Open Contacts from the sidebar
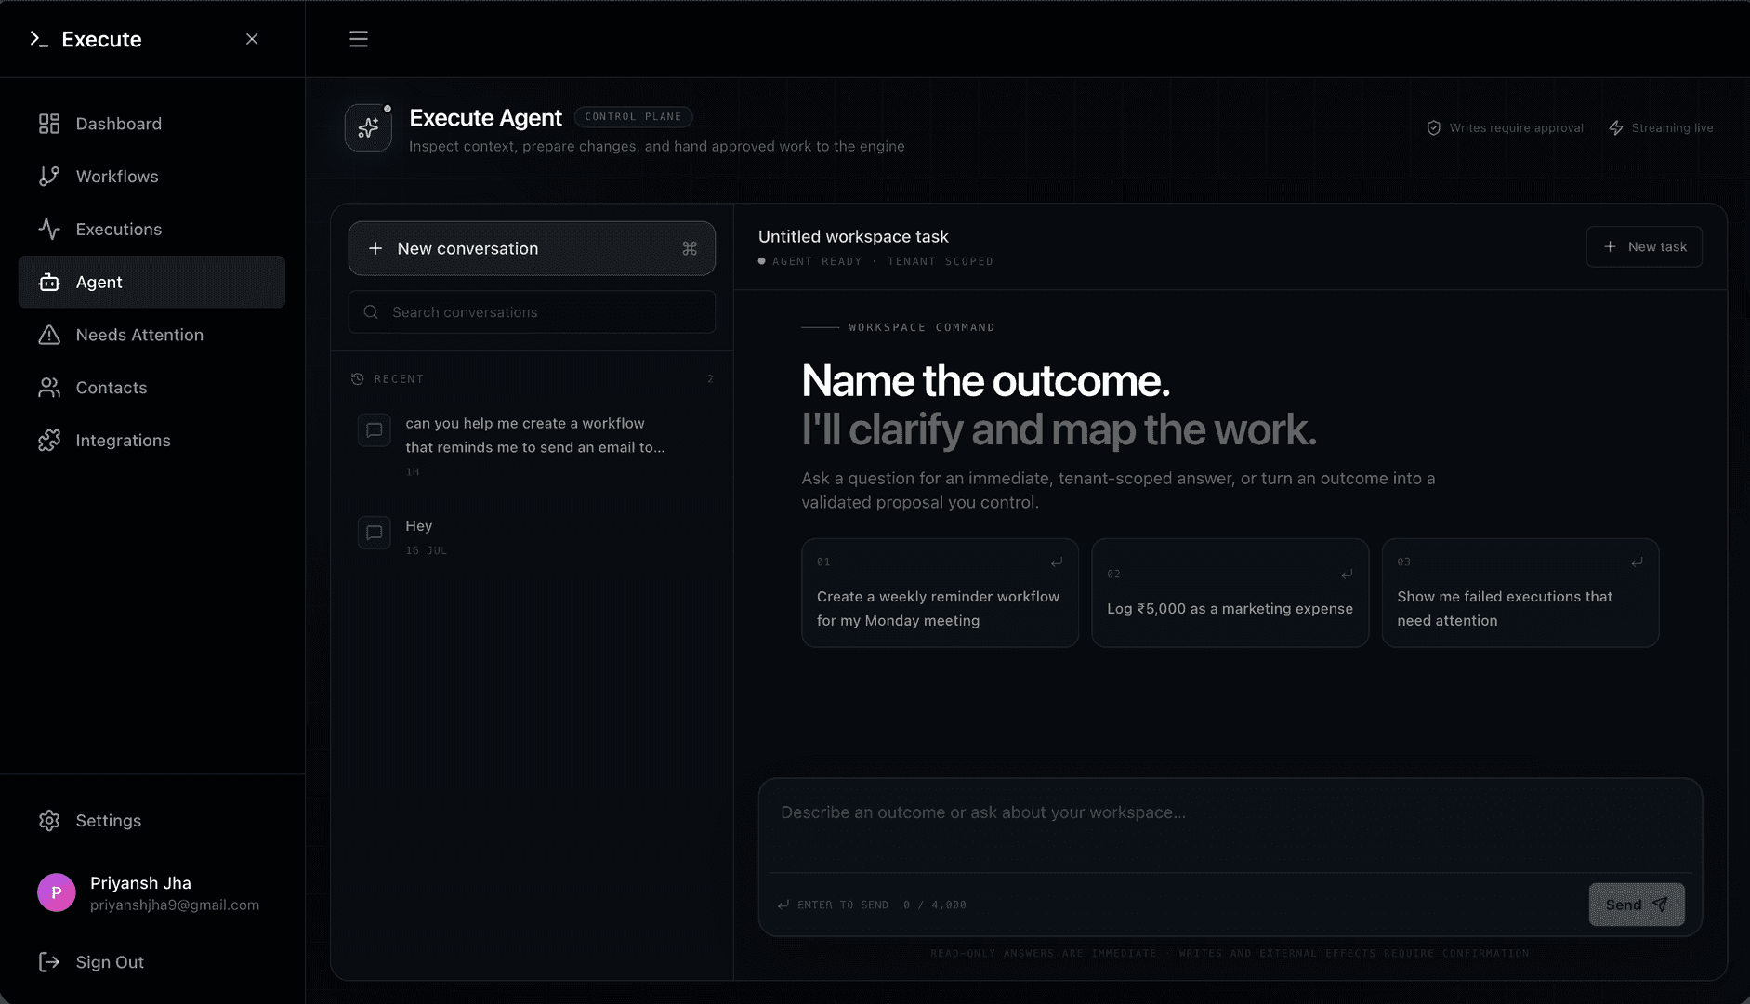The height and width of the screenshot is (1004, 1750). pyautogui.click(x=151, y=388)
